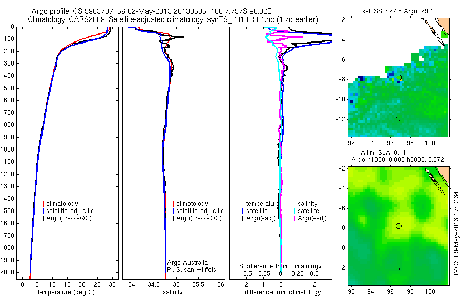Screen dimensions: 461x297
Task: Click the S difference tick label -0.5
Action: click(x=246, y=274)
